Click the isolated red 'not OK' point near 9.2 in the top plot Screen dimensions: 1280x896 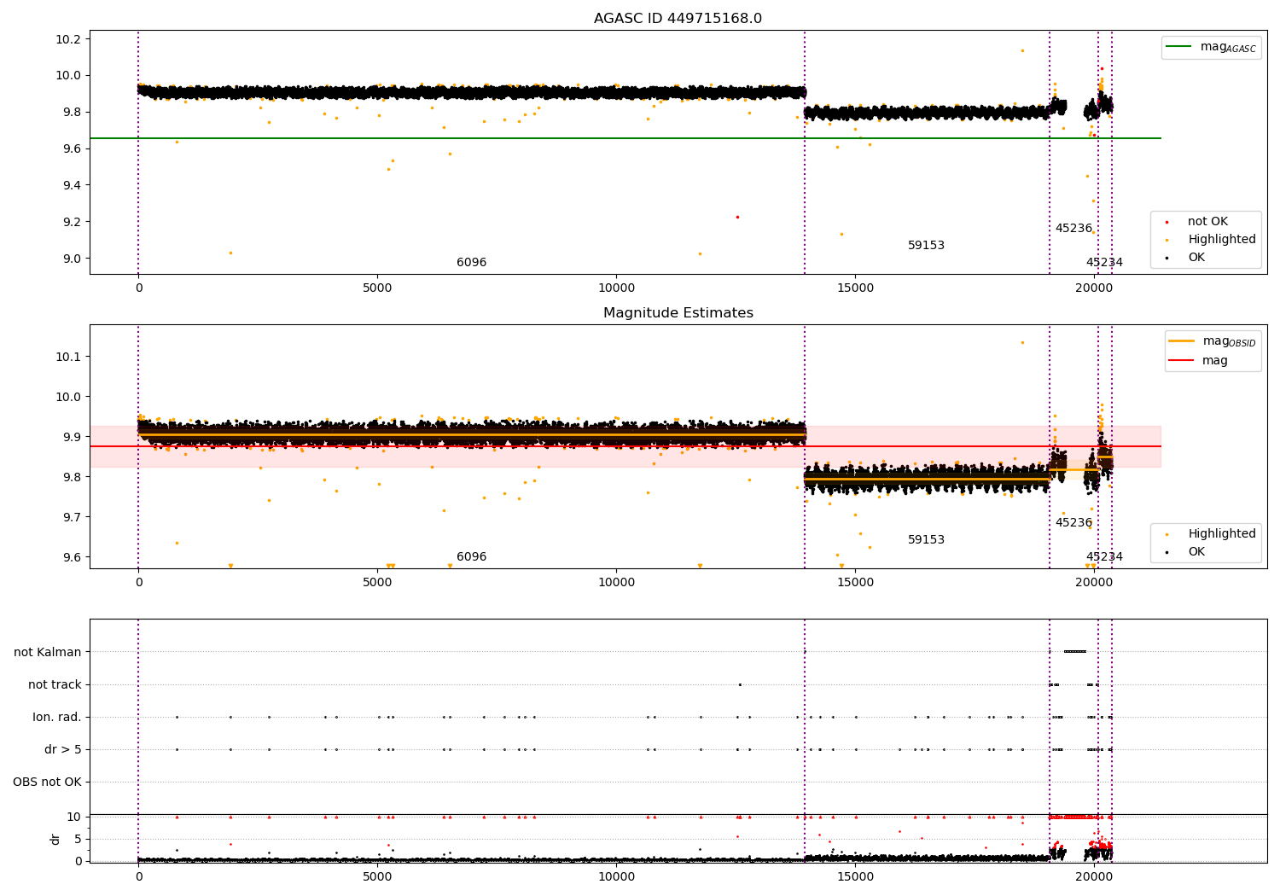[x=737, y=217]
